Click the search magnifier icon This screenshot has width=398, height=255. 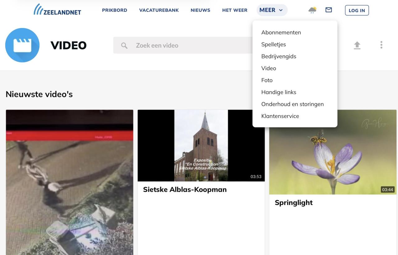coord(124,45)
